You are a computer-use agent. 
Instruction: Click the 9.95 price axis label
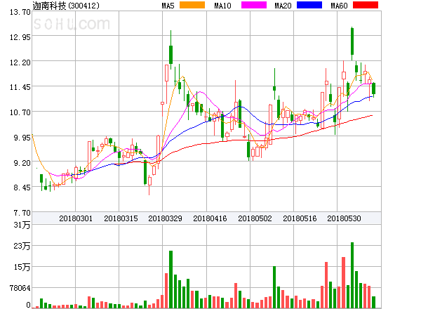point(22,138)
